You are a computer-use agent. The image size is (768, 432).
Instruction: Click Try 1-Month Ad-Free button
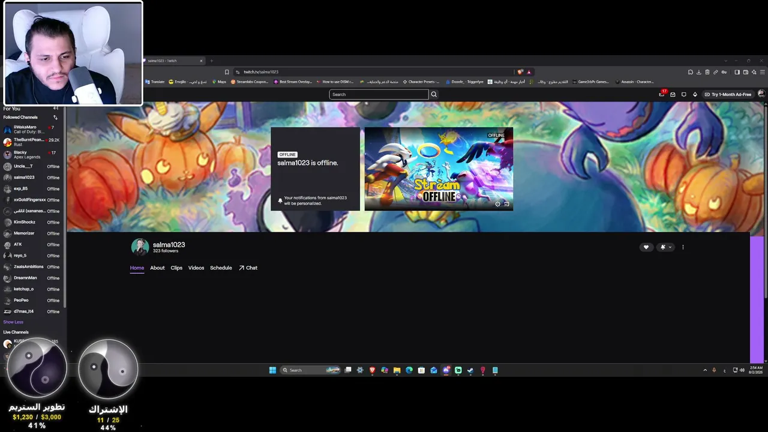coord(728,94)
